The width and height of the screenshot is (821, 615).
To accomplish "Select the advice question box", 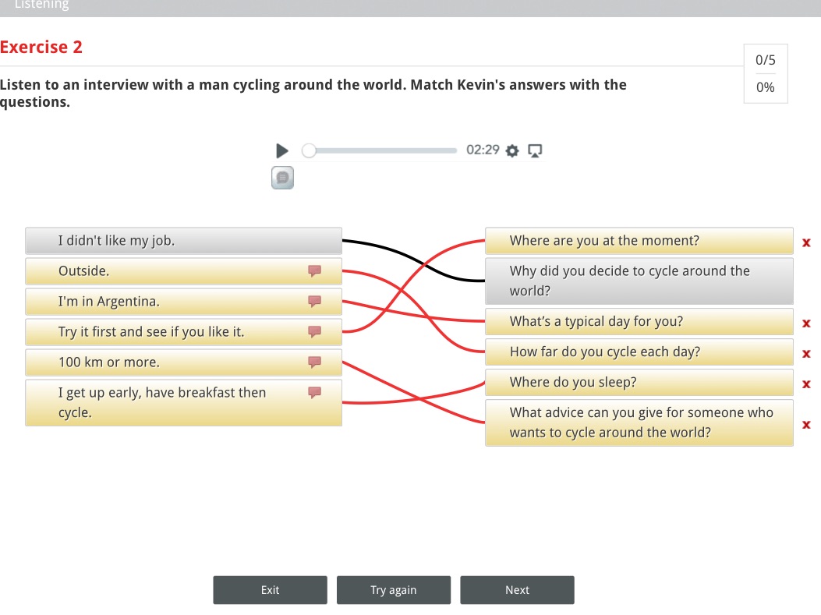I will (x=639, y=422).
